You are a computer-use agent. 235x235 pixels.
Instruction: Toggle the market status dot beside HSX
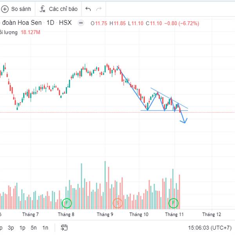(81, 23)
